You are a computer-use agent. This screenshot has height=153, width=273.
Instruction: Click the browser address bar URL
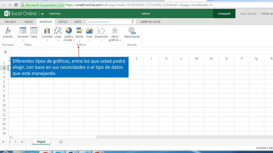(139, 5)
